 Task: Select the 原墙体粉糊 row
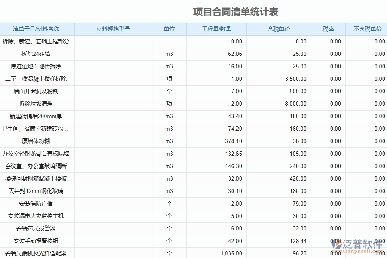(38, 141)
